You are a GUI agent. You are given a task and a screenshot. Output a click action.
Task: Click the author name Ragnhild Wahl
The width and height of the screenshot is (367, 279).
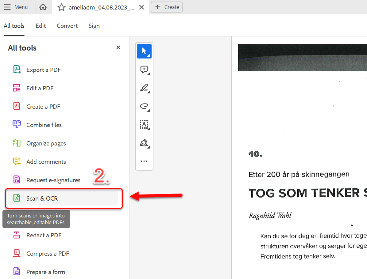pyautogui.click(x=270, y=215)
